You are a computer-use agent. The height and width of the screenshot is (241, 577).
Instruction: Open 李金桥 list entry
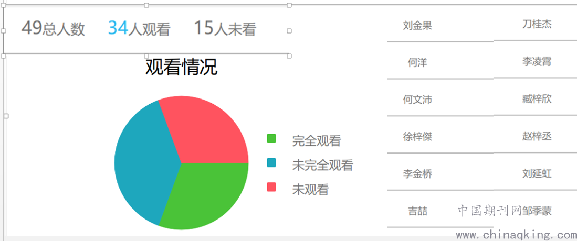417,174
